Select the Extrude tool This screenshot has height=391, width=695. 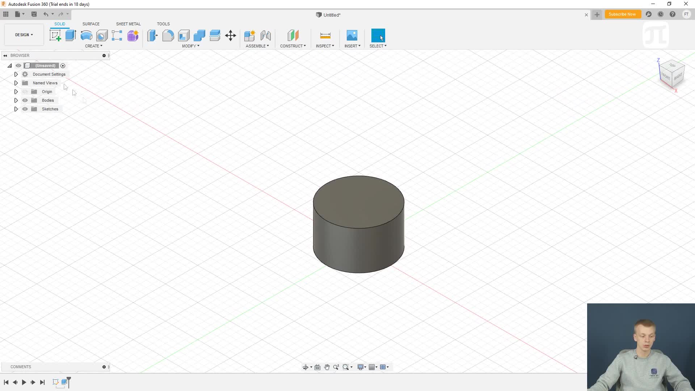pyautogui.click(x=71, y=35)
